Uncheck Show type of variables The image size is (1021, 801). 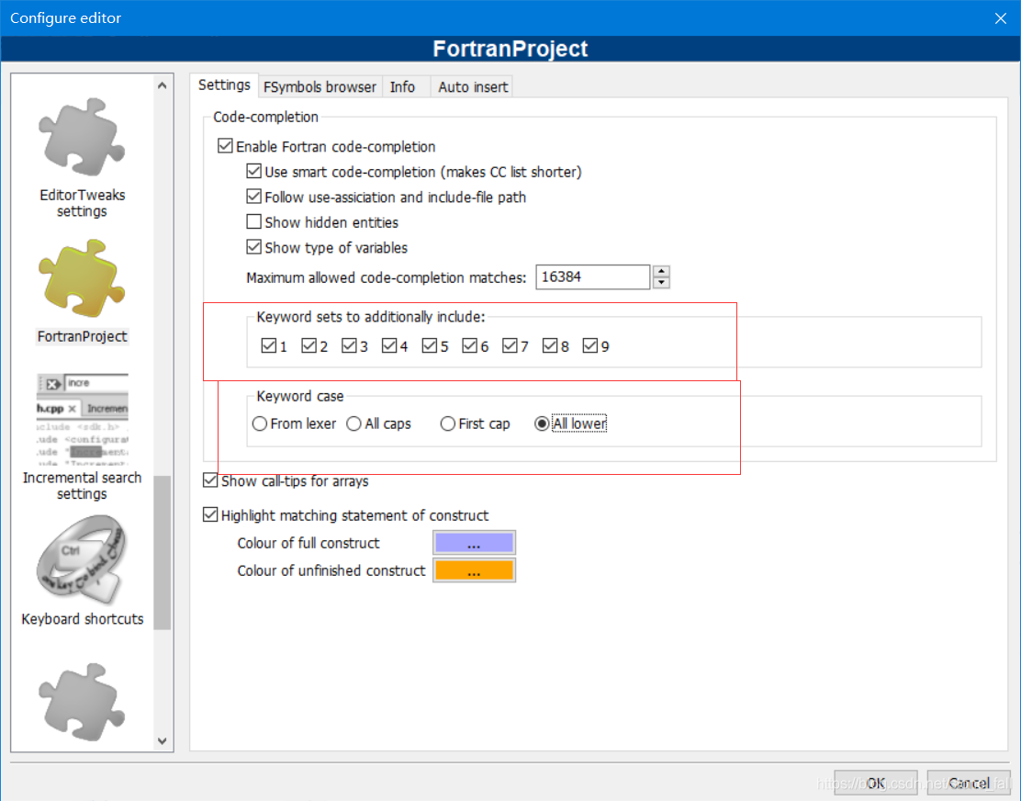tap(254, 247)
